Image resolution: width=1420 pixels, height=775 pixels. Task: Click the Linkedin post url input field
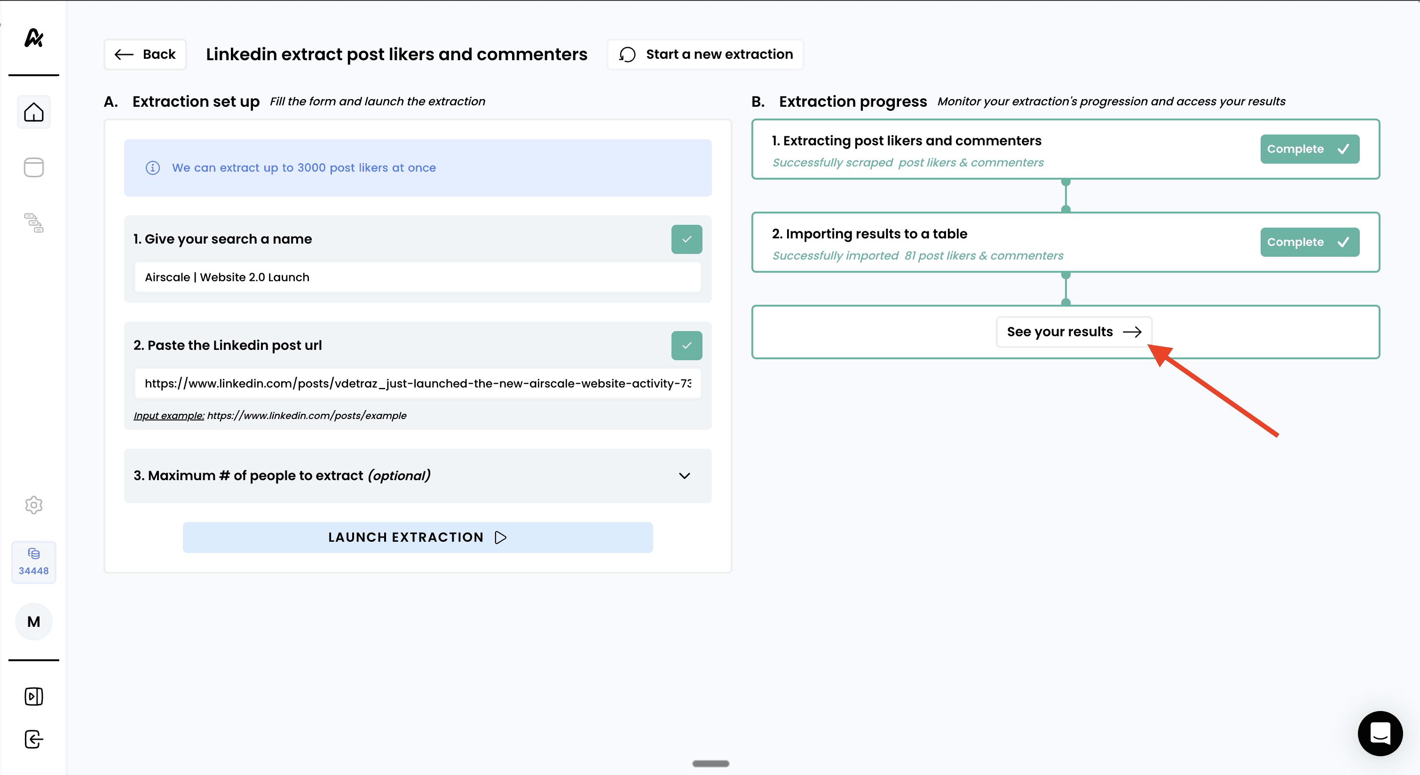click(x=417, y=383)
